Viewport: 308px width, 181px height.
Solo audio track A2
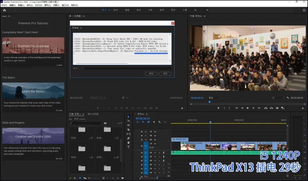tap(159, 156)
